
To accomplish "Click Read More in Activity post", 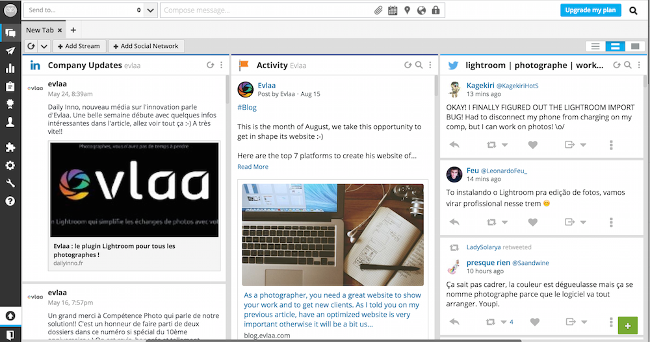I will coord(253,166).
